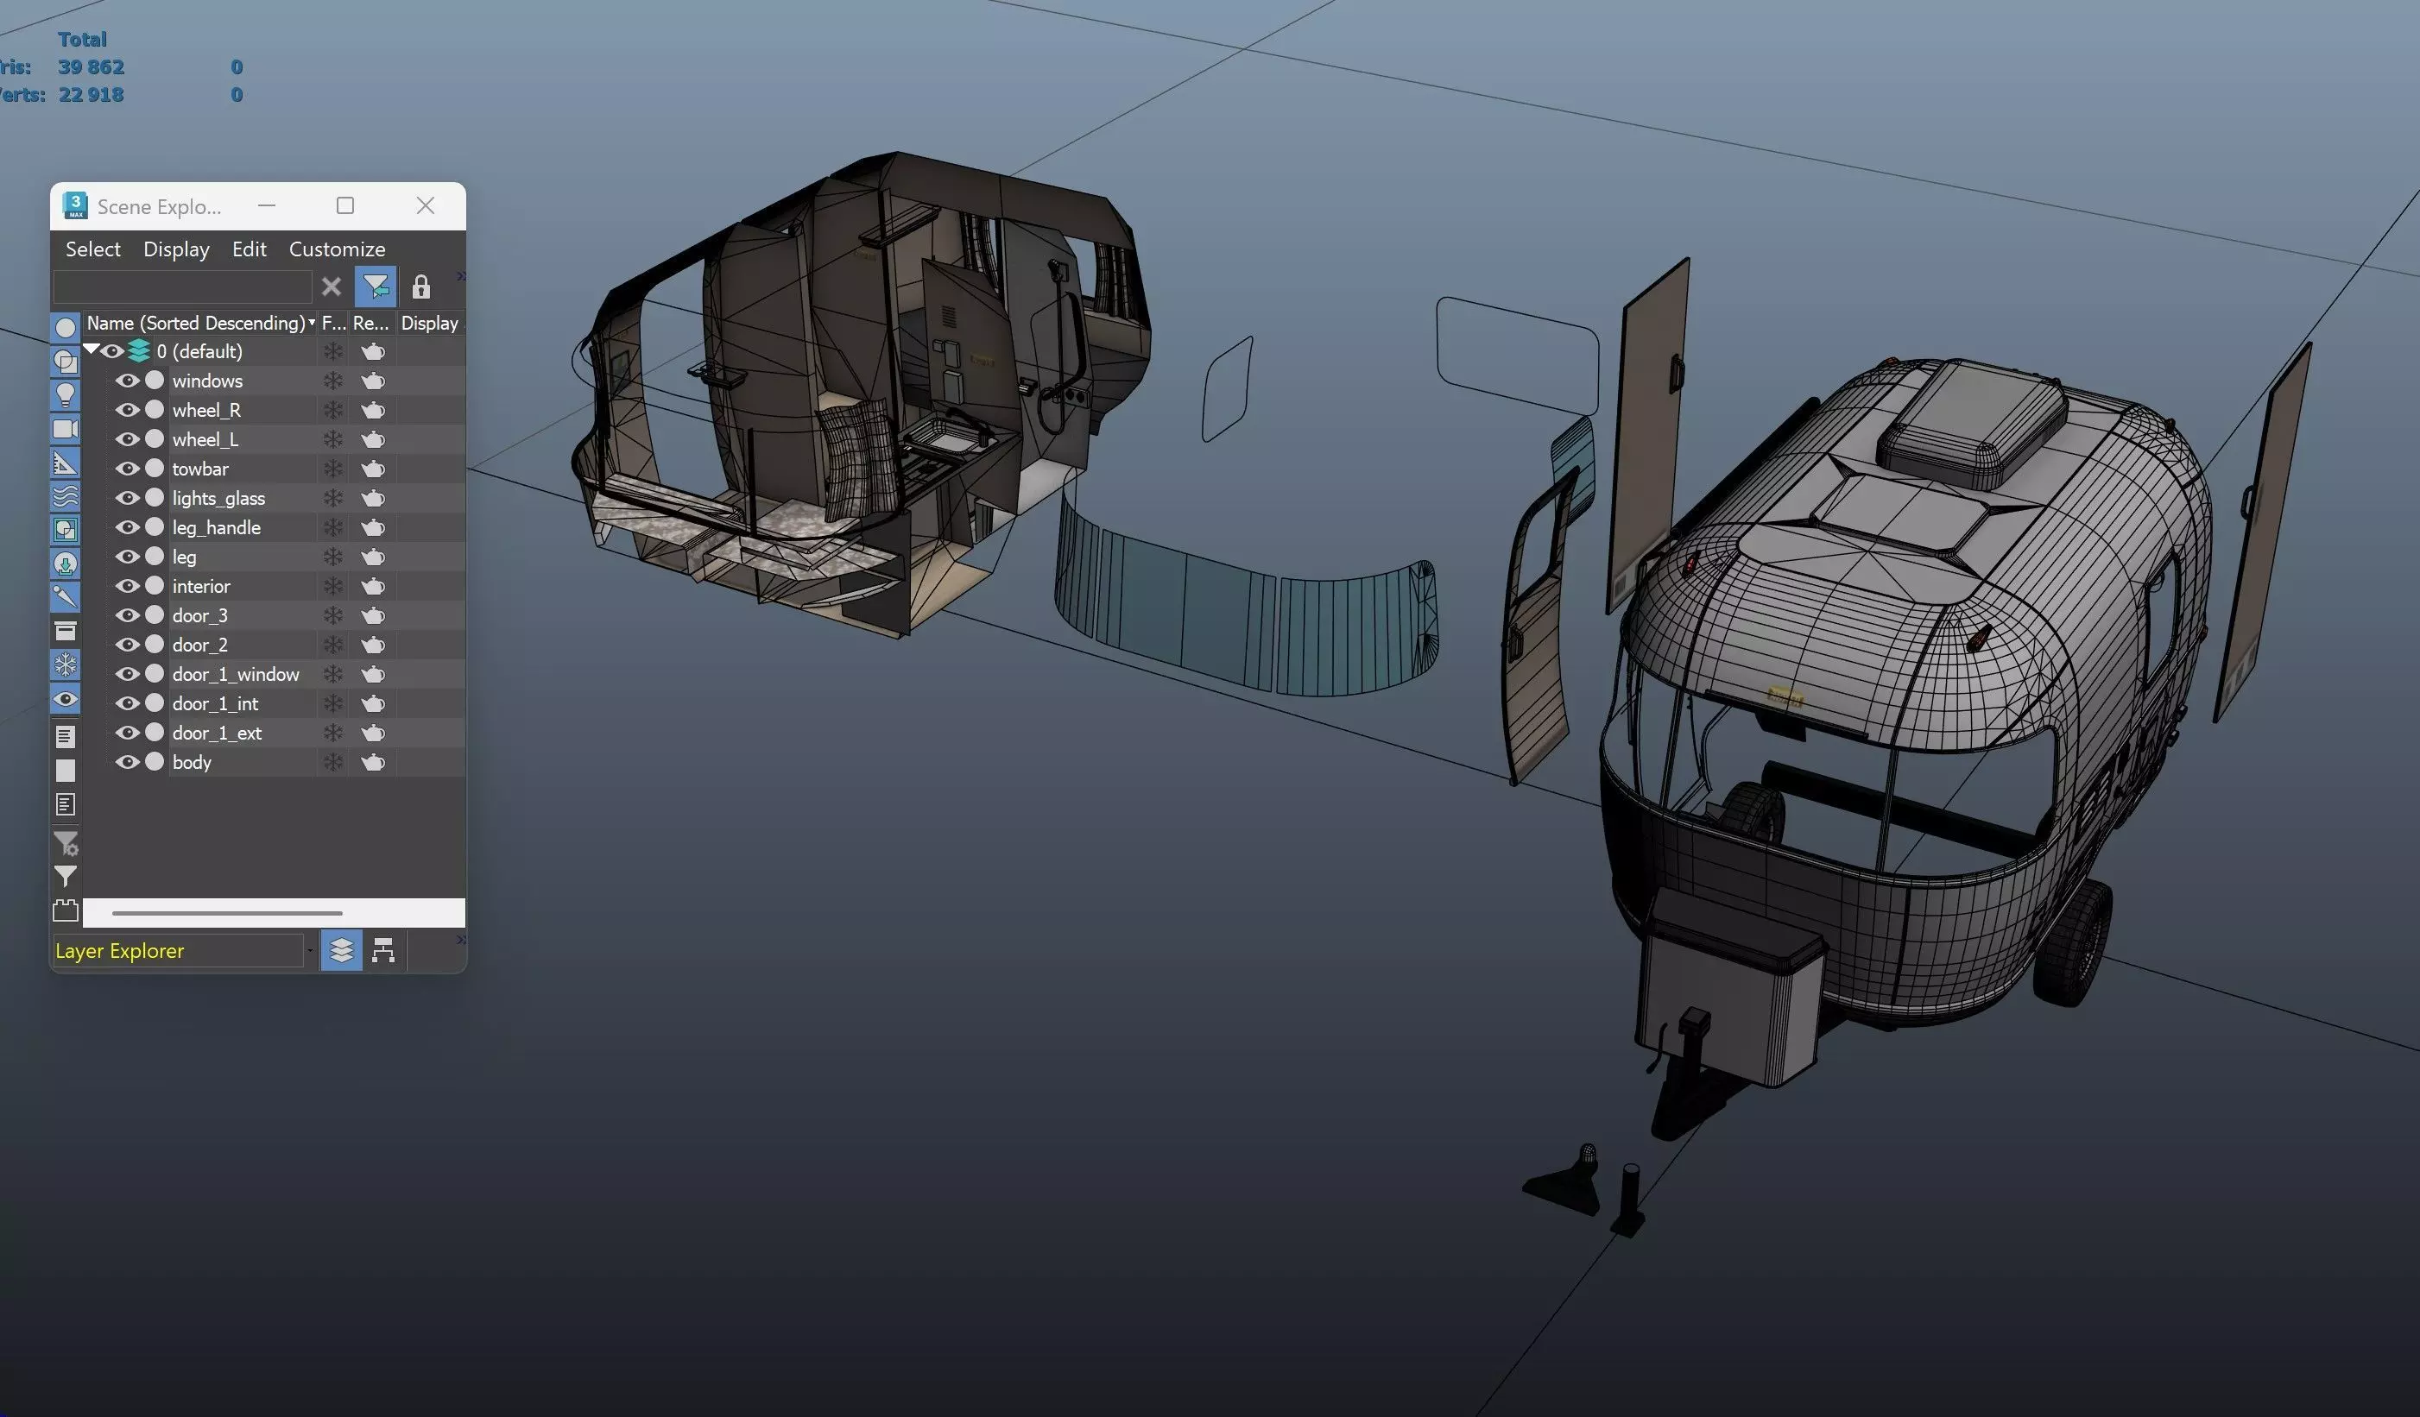Image resolution: width=2420 pixels, height=1417 pixels.
Task: Click the horizontal scrollbar in Scene Explorer
Action: pos(227,913)
